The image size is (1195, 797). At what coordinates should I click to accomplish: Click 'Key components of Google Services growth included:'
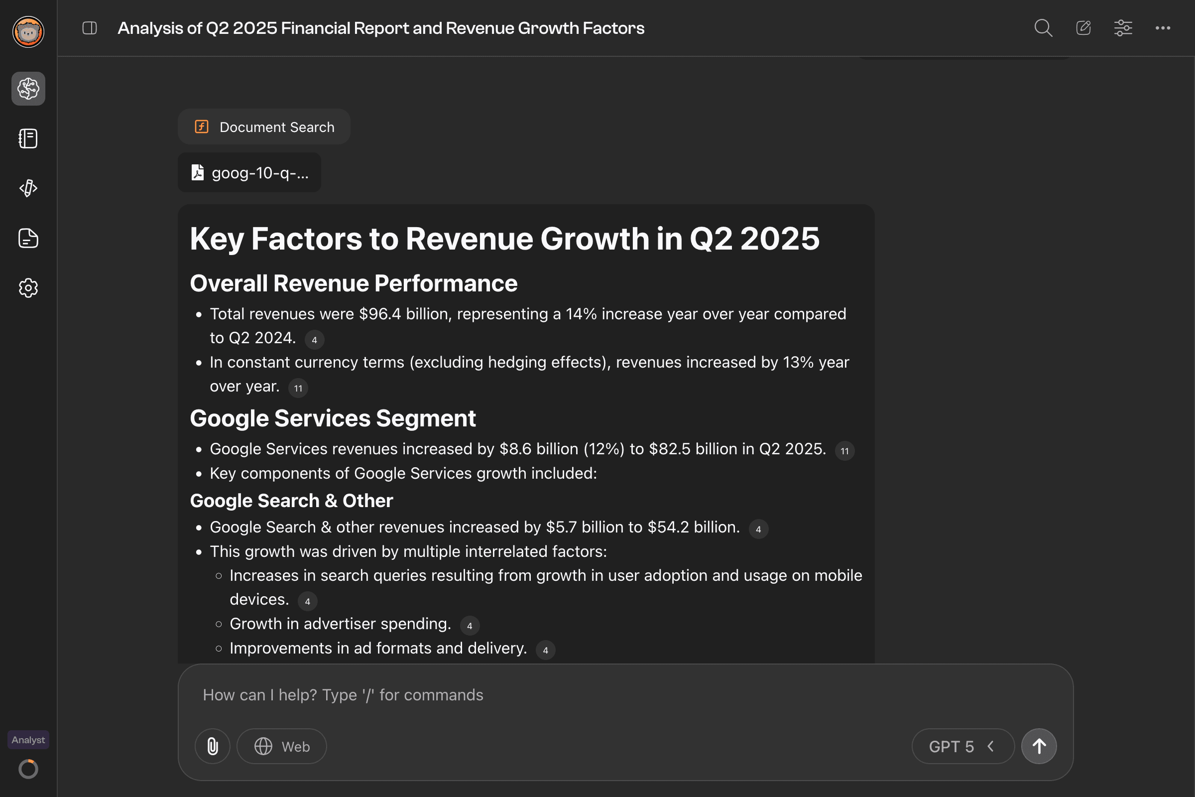[403, 473]
